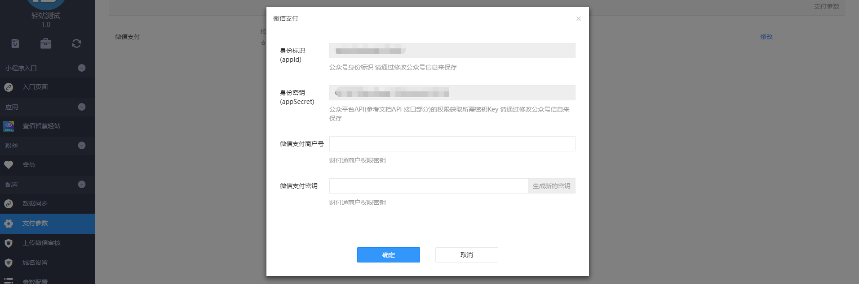Click the document icon in the sidebar toolbar
Image resolution: width=859 pixels, height=284 pixels.
click(x=15, y=43)
